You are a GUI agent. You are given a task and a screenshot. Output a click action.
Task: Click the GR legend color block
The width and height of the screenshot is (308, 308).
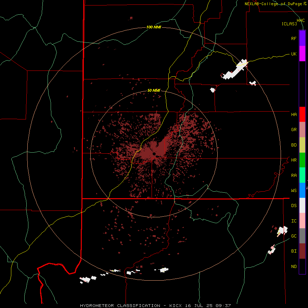pyautogui.click(x=302, y=130)
